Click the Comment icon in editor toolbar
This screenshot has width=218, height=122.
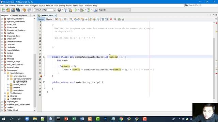coord(119,19)
